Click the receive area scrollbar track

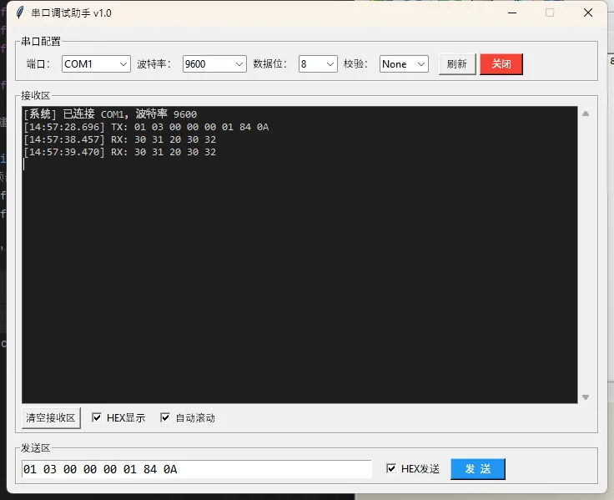point(586,250)
